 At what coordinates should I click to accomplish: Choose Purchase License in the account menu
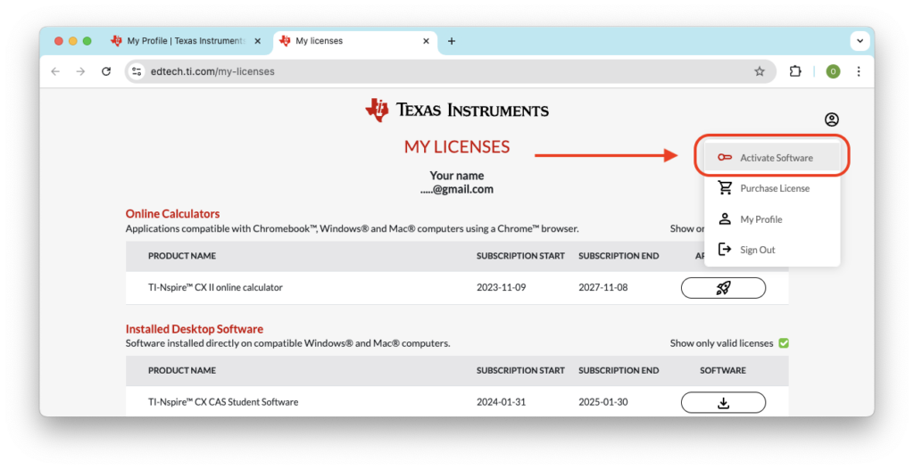774,188
